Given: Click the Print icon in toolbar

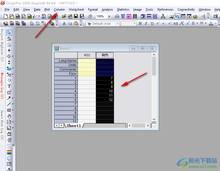Looking at the screenshot, I should click(x=117, y=16).
